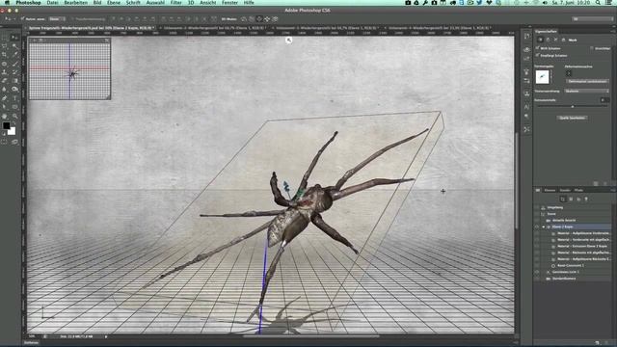Filter 3D panel by meshes
The image size is (617, 347).
pyautogui.click(x=571, y=199)
